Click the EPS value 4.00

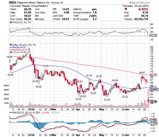[x=66, y=13]
